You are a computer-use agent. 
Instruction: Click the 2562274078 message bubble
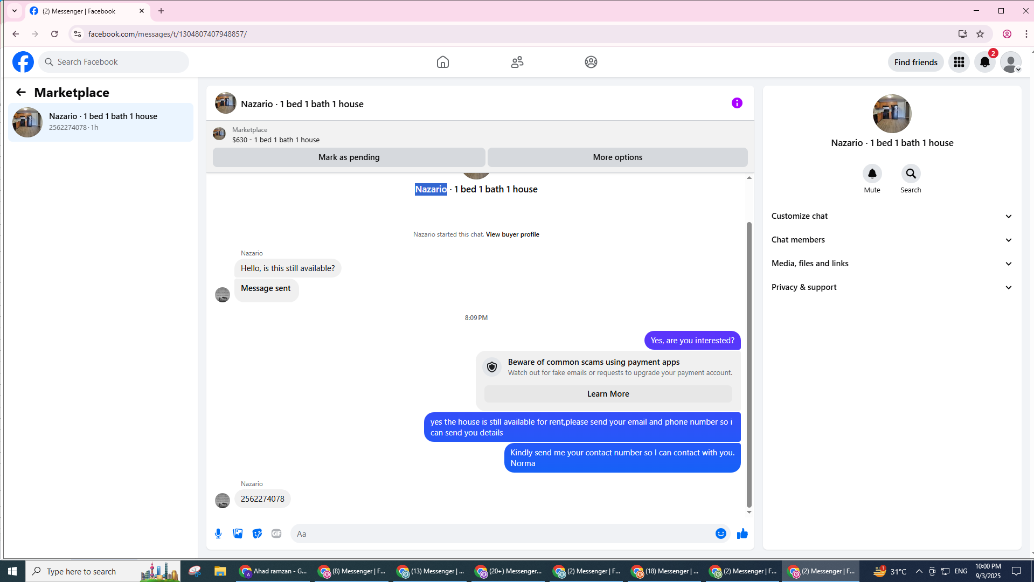[262, 499]
